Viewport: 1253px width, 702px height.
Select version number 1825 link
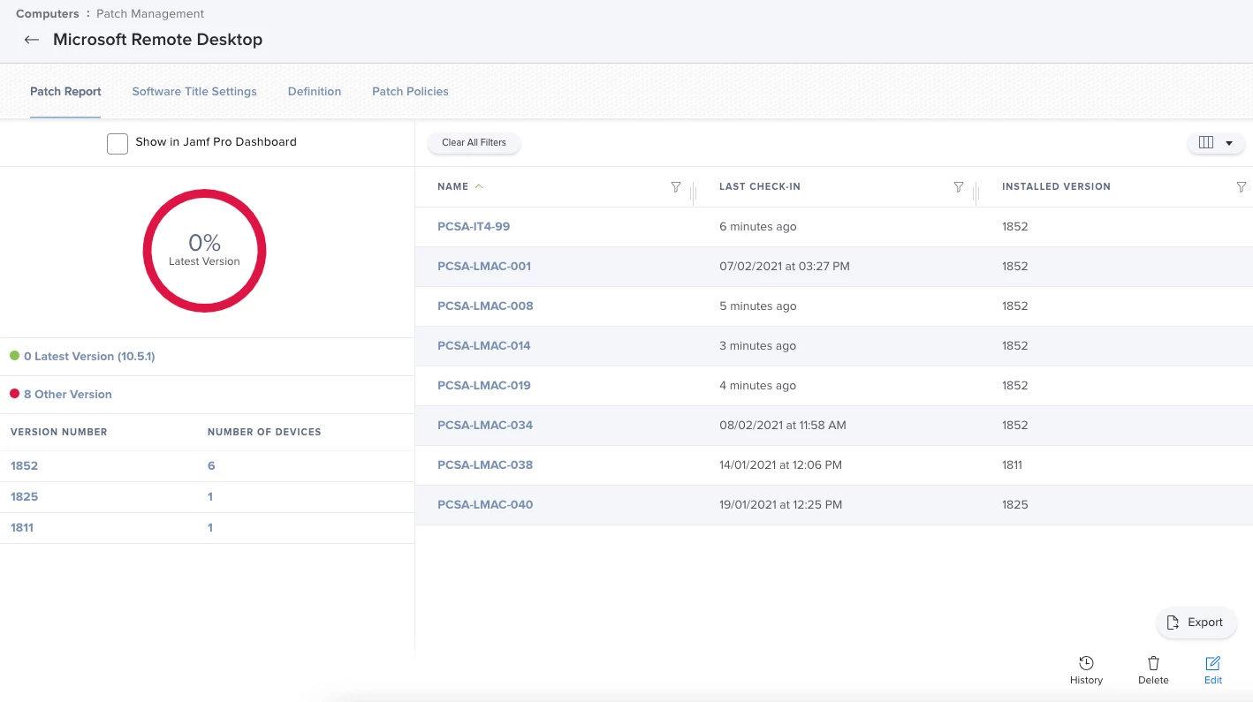tap(25, 496)
